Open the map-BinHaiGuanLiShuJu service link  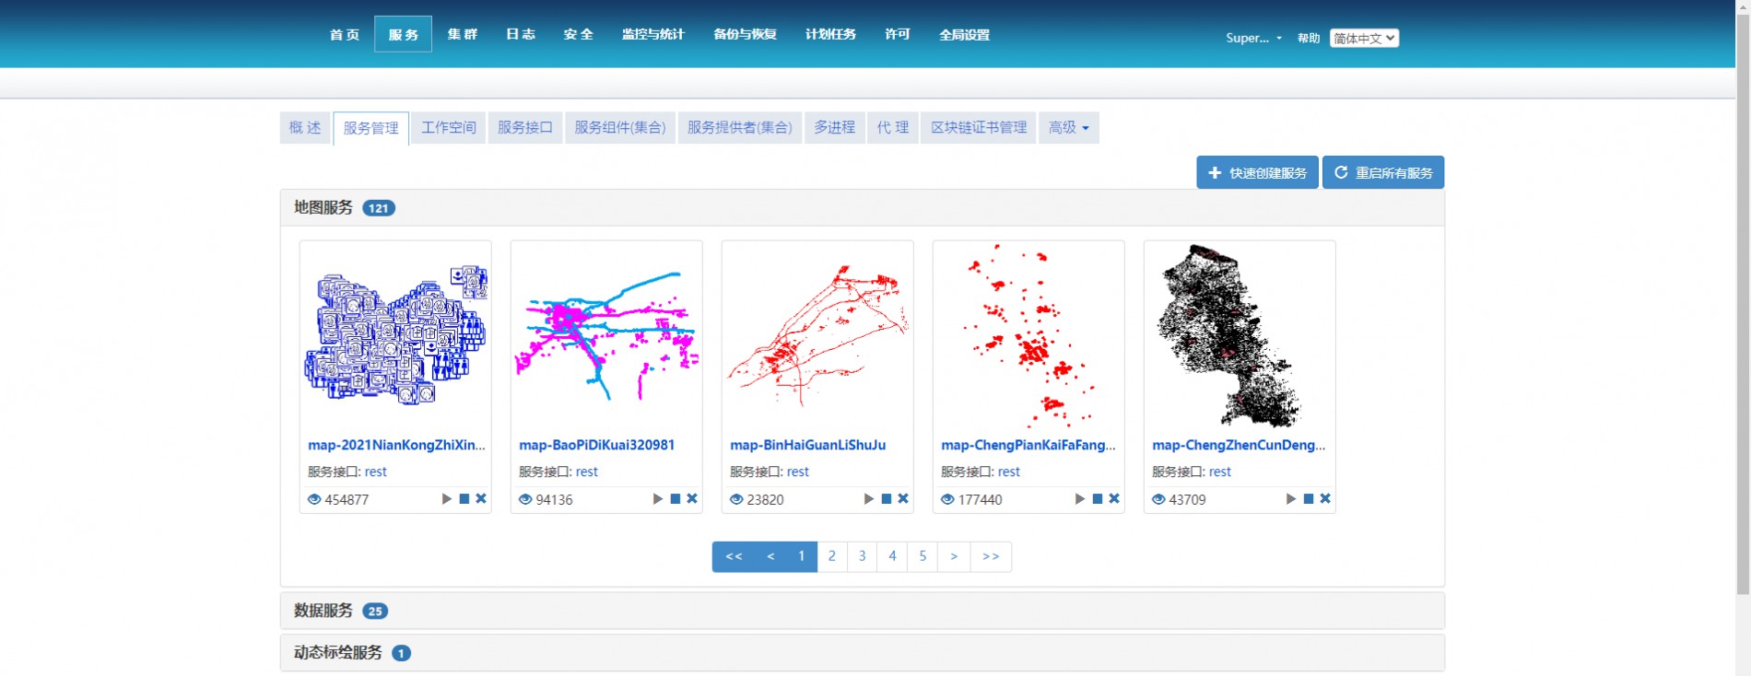pyautogui.click(x=808, y=445)
